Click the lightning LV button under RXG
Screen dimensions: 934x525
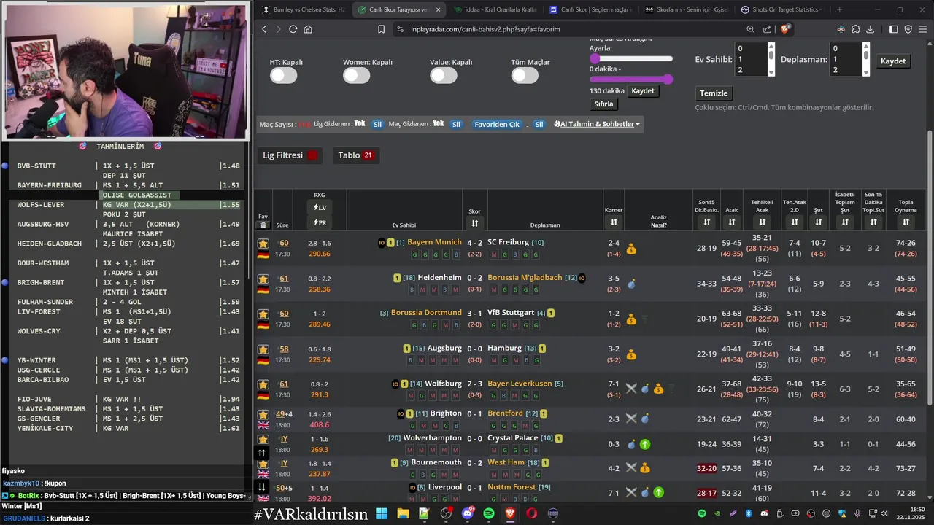pyautogui.click(x=320, y=208)
